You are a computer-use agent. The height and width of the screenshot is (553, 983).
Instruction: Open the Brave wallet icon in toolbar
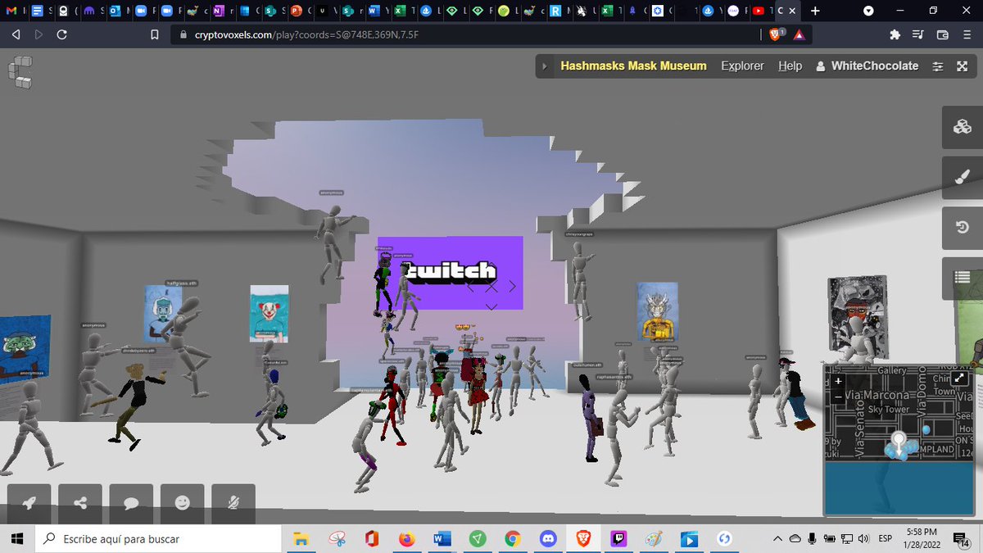pyautogui.click(x=942, y=35)
